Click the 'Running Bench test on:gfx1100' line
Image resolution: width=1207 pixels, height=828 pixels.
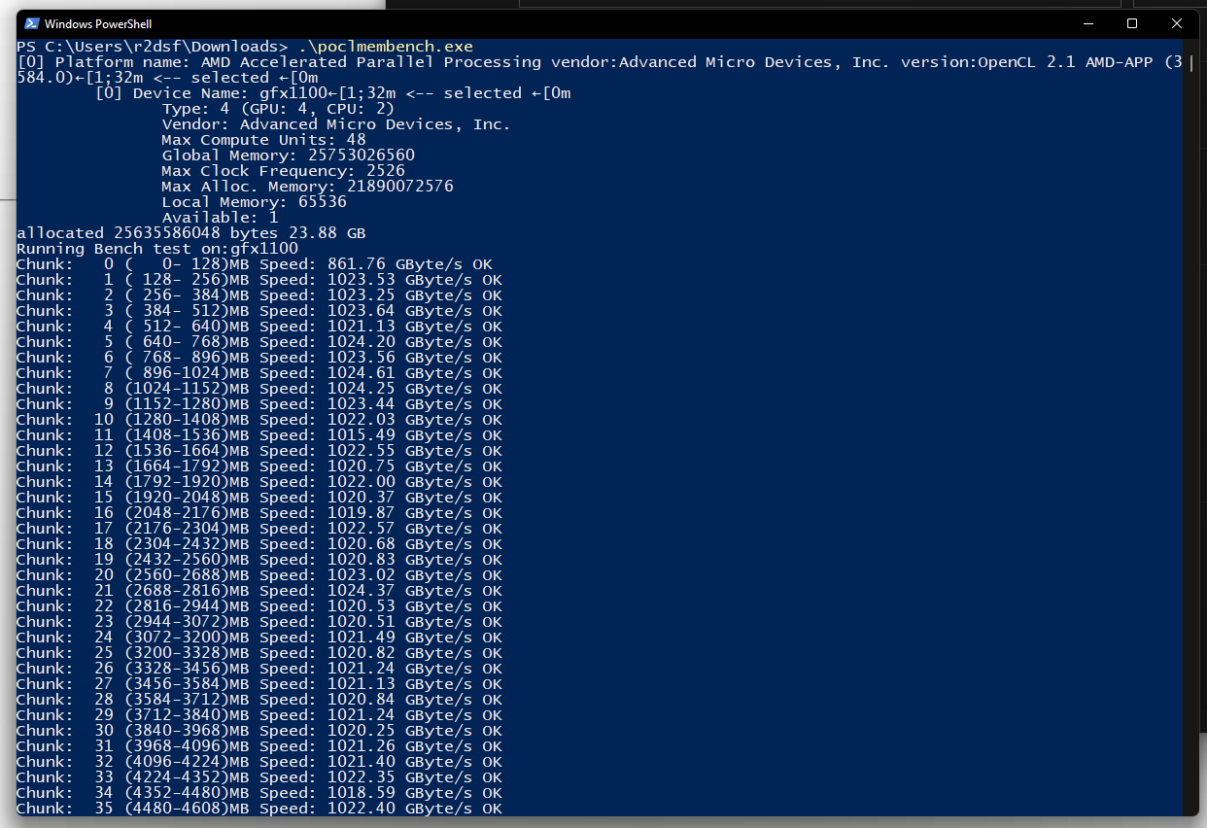pyautogui.click(x=157, y=249)
